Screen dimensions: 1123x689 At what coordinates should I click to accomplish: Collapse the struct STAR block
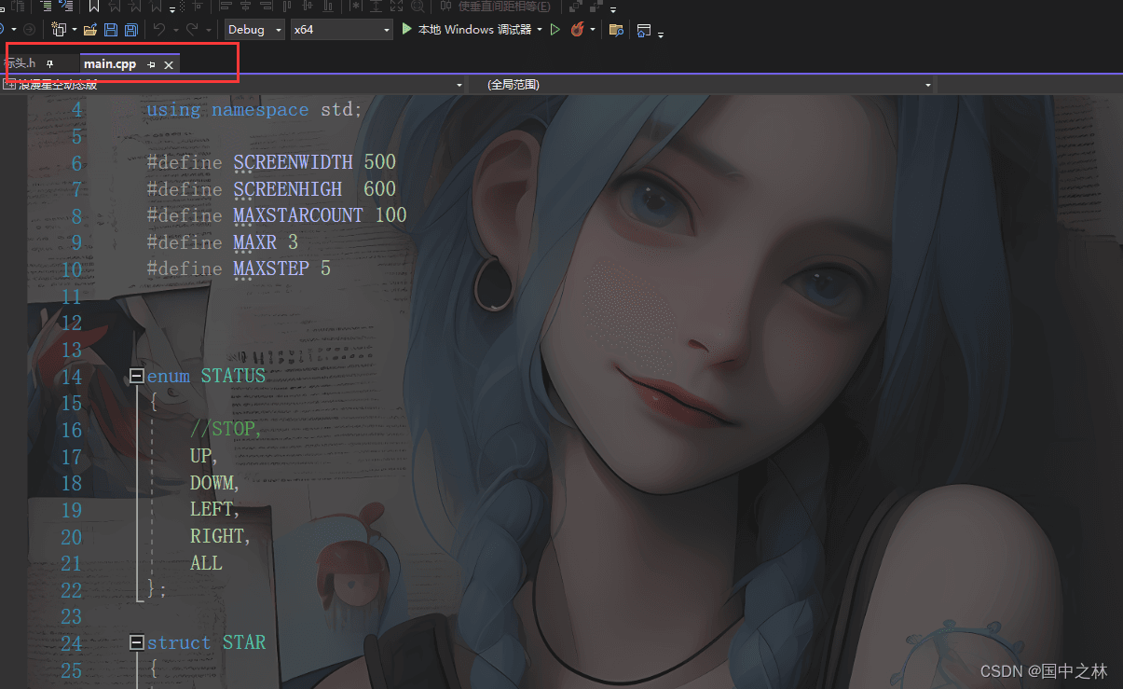(137, 642)
